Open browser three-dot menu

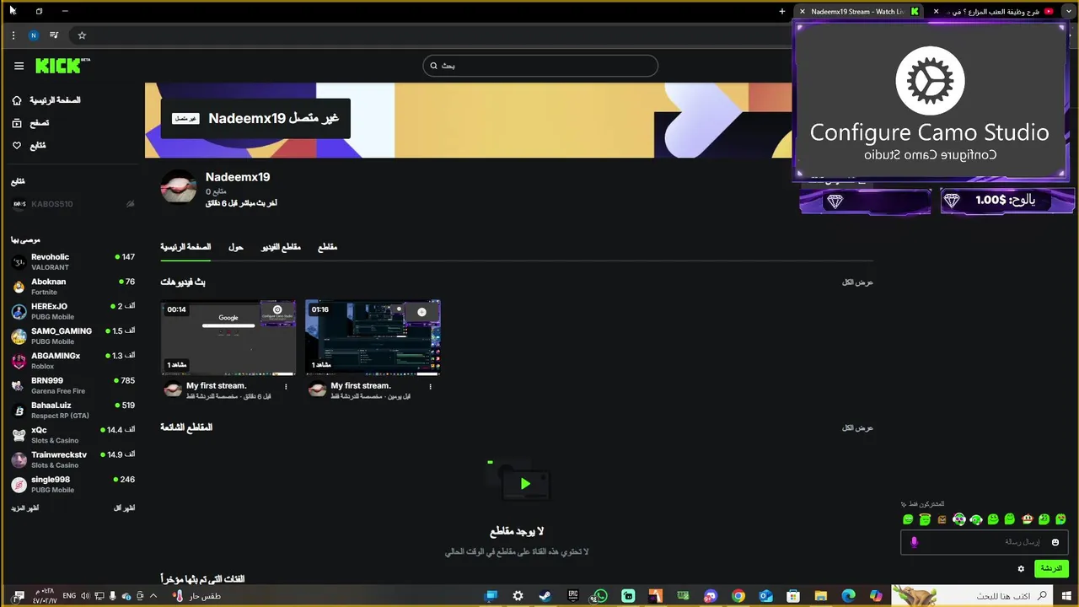13,35
